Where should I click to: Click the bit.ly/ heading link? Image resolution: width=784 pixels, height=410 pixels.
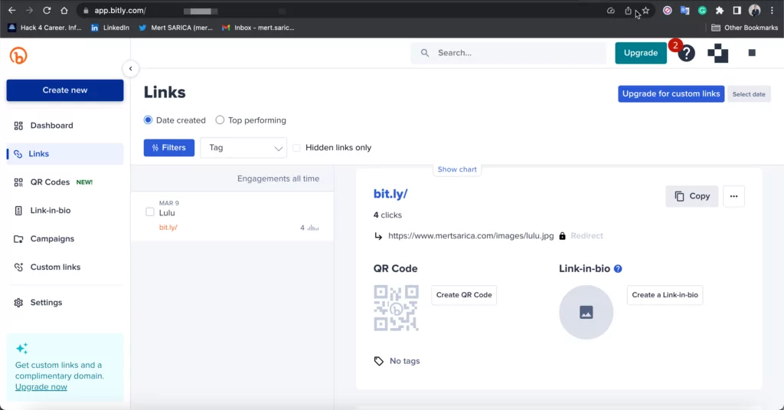point(390,194)
